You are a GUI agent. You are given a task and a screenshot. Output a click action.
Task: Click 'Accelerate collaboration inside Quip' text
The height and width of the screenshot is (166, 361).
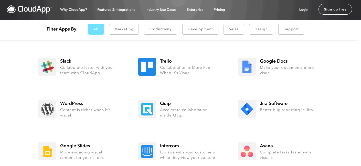coord(184,113)
